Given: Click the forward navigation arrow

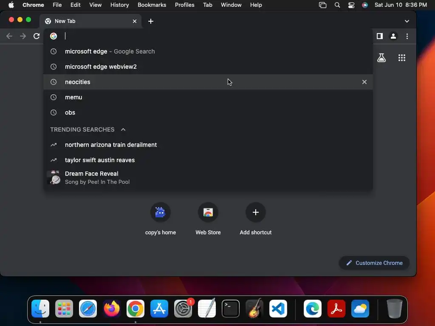Looking at the screenshot, I should click(23, 36).
